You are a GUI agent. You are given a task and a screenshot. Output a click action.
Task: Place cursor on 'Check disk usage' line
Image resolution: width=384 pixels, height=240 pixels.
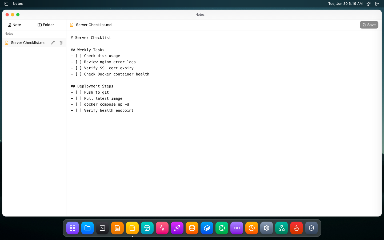pyautogui.click(x=95, y=56)
